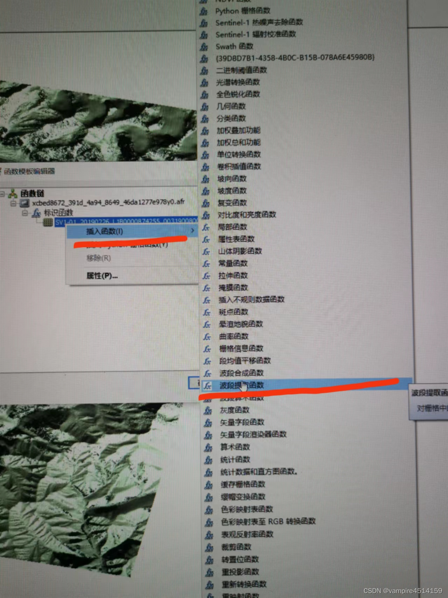
Task: Collapse the 标识函数 tree node
Action: [24, 213]
